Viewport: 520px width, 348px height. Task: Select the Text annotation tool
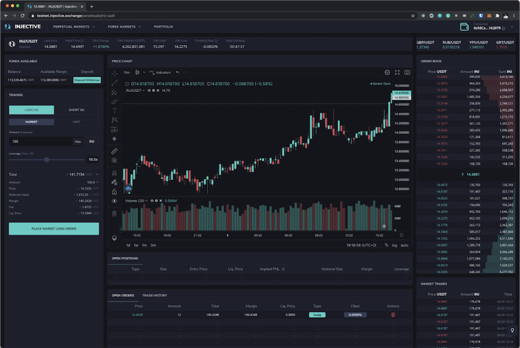(115, 110)
